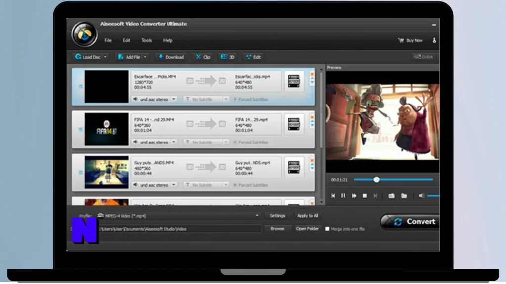Open the Clip tool

[x=203, y=57]
